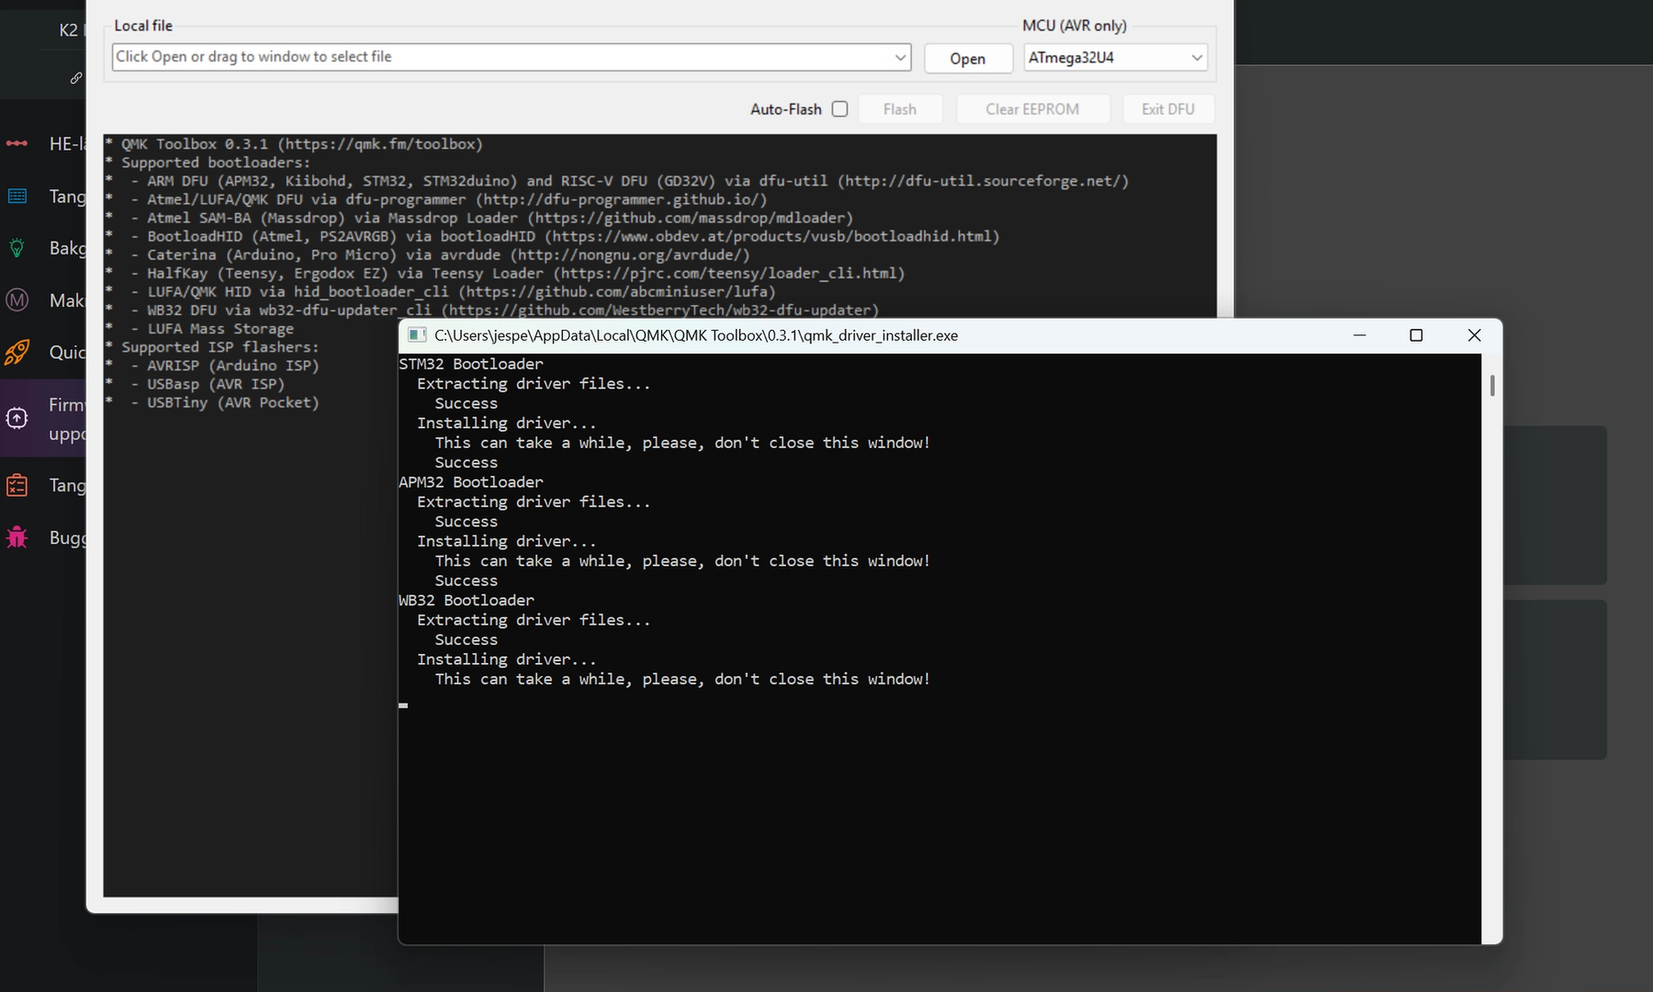The height and width of the screenshot is (992, 1653).
Task: Open the Bug report icon
Action: tap(17, 537)
